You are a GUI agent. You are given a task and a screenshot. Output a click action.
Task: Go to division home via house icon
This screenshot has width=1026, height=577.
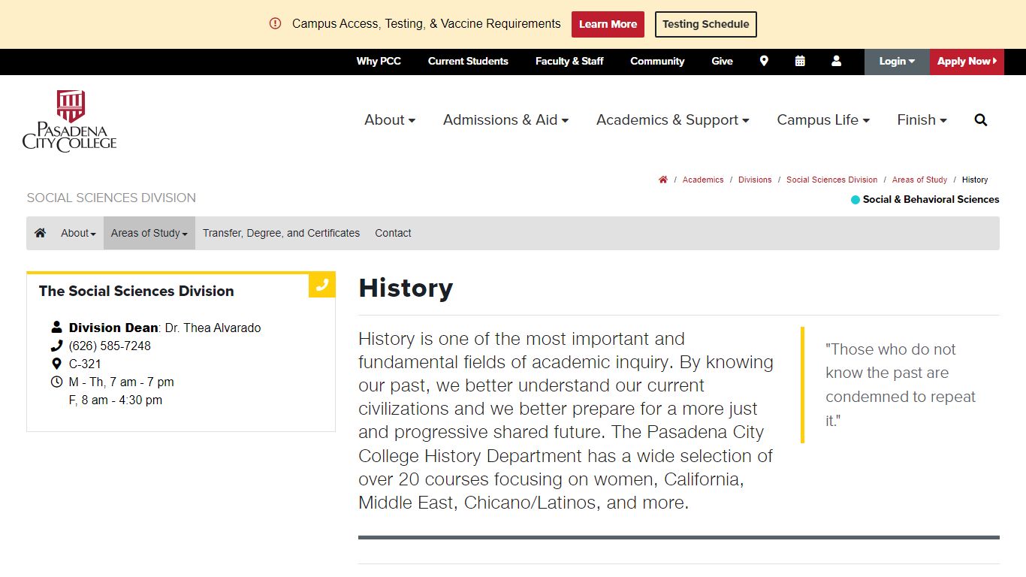tap(40, 233)
